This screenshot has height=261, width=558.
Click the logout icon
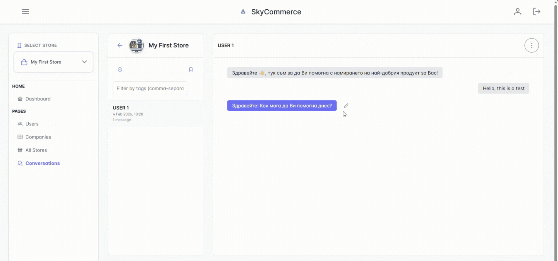[537, 11]
